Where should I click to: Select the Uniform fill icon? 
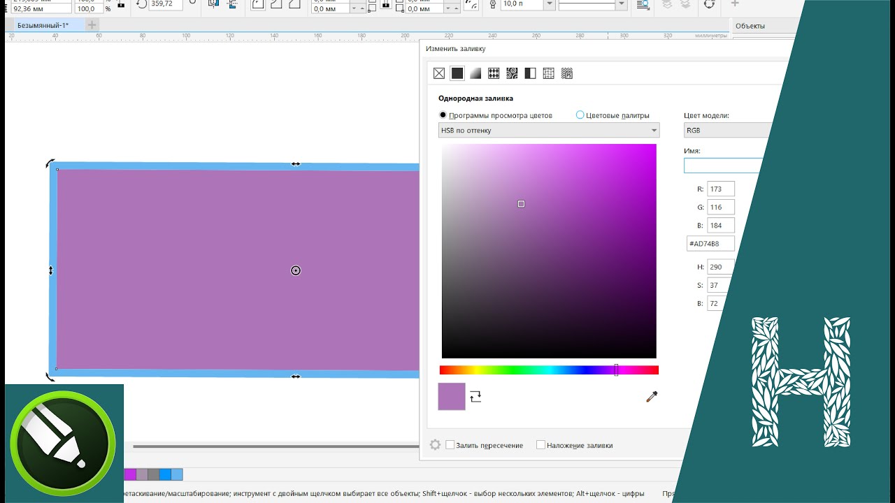(457, 73)
